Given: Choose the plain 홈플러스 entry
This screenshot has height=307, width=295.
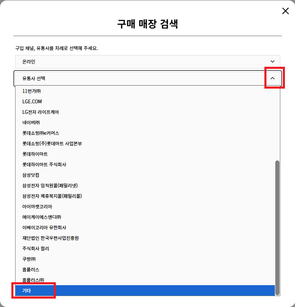Looking at the screenshot, I should 145,270.
